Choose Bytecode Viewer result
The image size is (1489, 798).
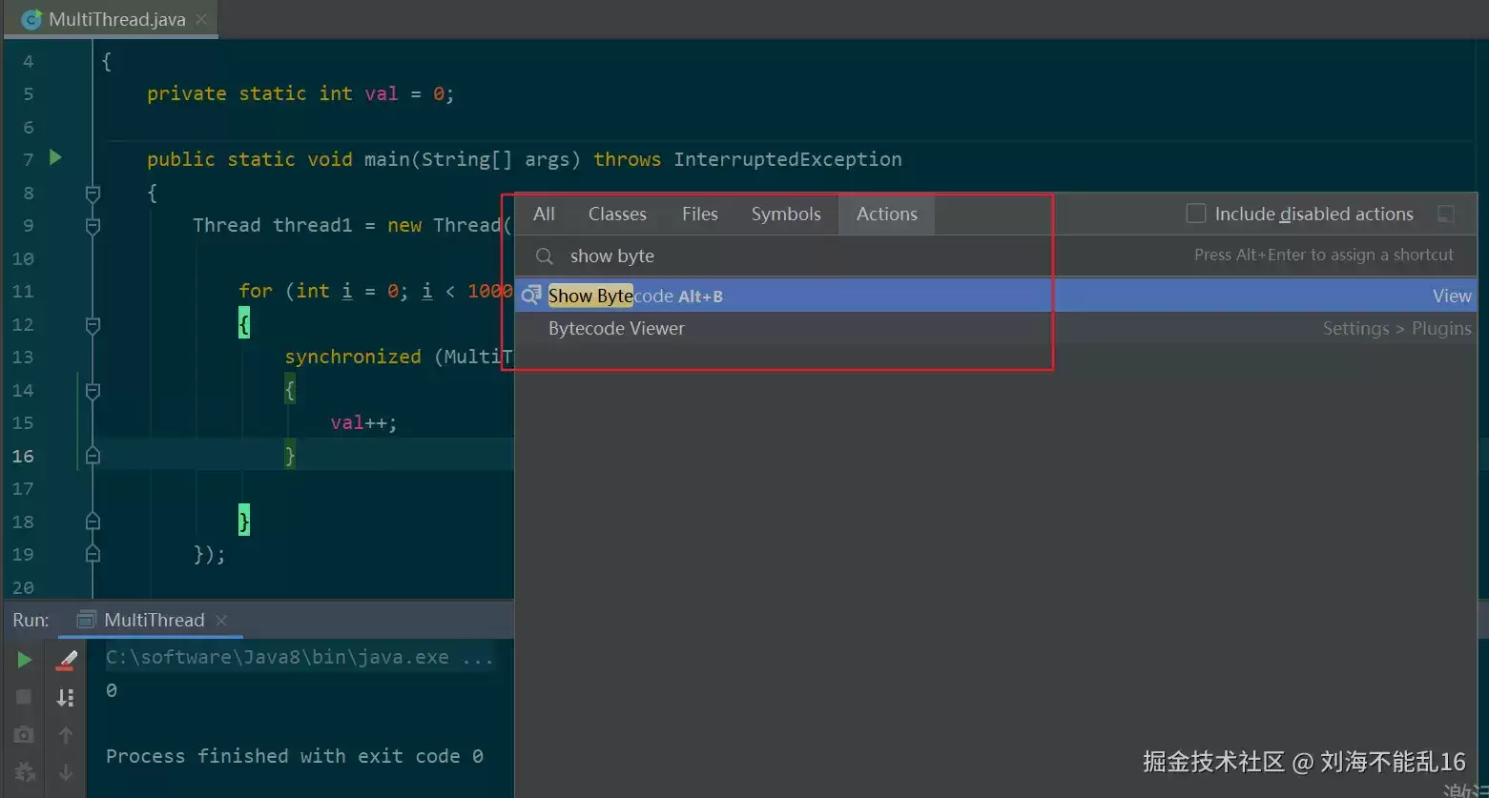click(x=996, y=328)
